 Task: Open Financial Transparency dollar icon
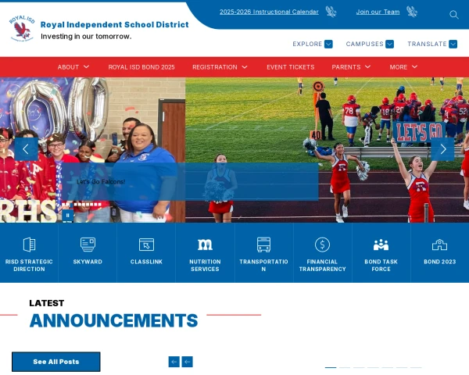(322, 245)
